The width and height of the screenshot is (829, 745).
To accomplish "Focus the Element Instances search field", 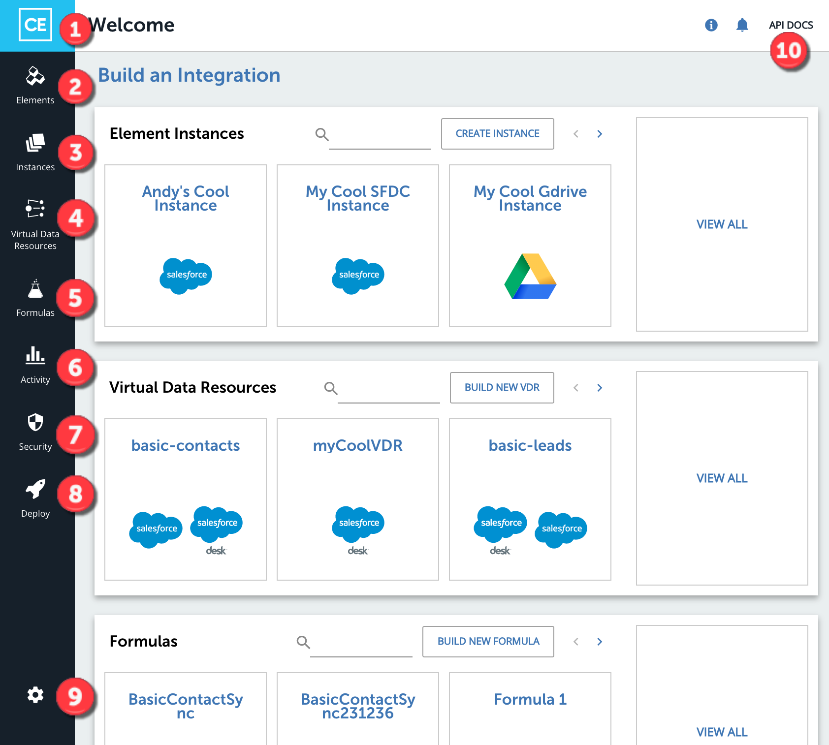I will [x=380, y=135].
